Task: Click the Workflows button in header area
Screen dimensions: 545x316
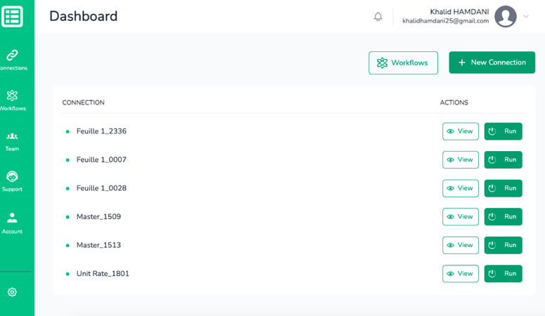Action: [403, 62]
